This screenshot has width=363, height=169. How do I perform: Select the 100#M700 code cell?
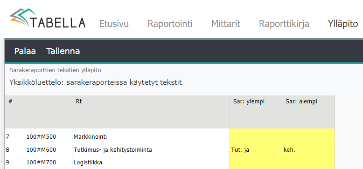coord(41,162)
